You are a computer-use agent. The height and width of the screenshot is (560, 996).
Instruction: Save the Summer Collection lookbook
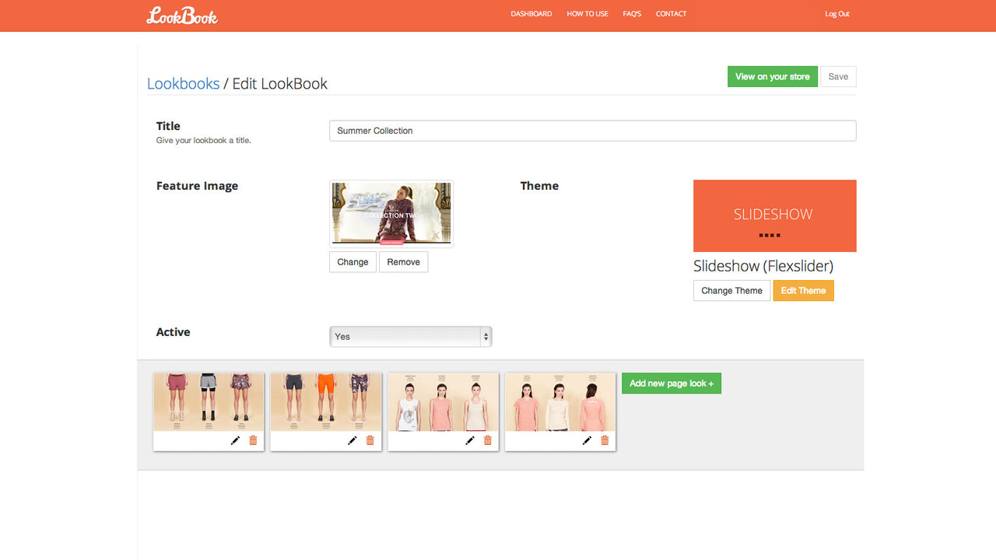tap(838, 76)
